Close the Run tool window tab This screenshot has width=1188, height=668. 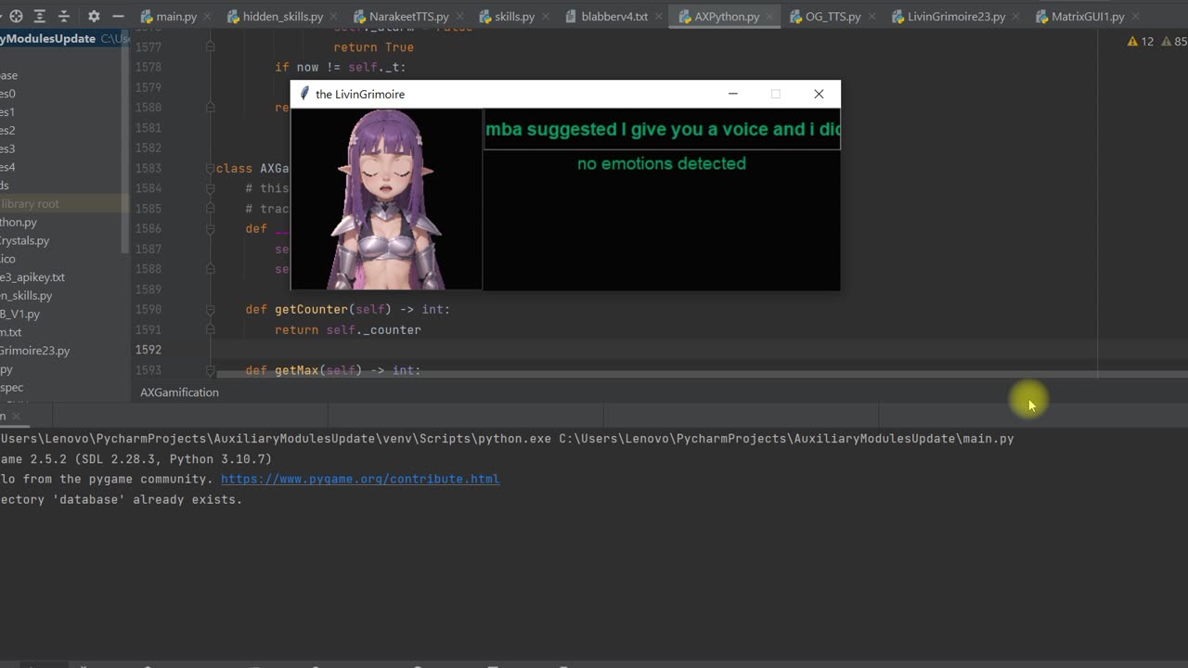click(x=16, y=416)
